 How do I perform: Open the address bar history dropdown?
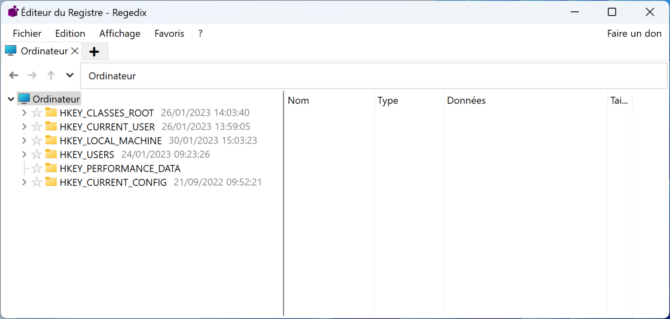[x=69, y=75]
